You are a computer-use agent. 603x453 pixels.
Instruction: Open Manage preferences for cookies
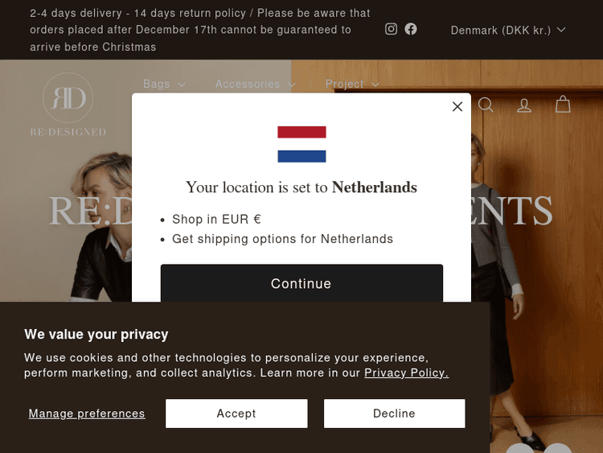[x=87, y=414]
